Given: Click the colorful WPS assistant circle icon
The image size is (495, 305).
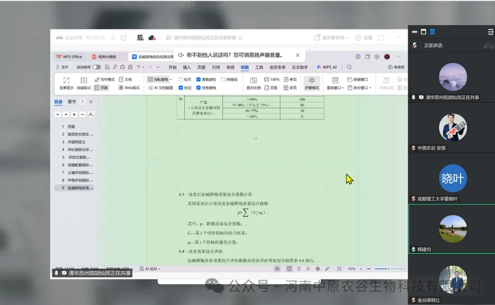Looking at the screenshot, I should coord(357,57).
